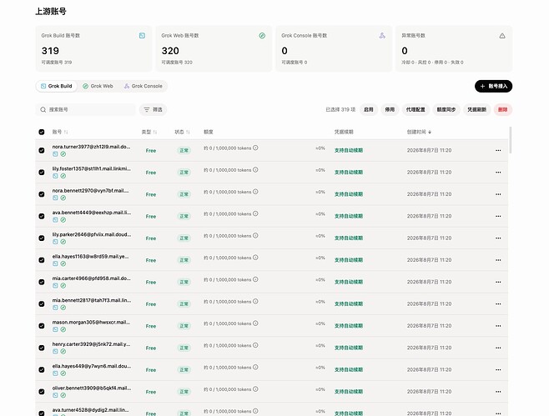Click green Web badge under mason.morgan305
The height and width of the screenshot is (416, 549).
click(x=63, y=329)
